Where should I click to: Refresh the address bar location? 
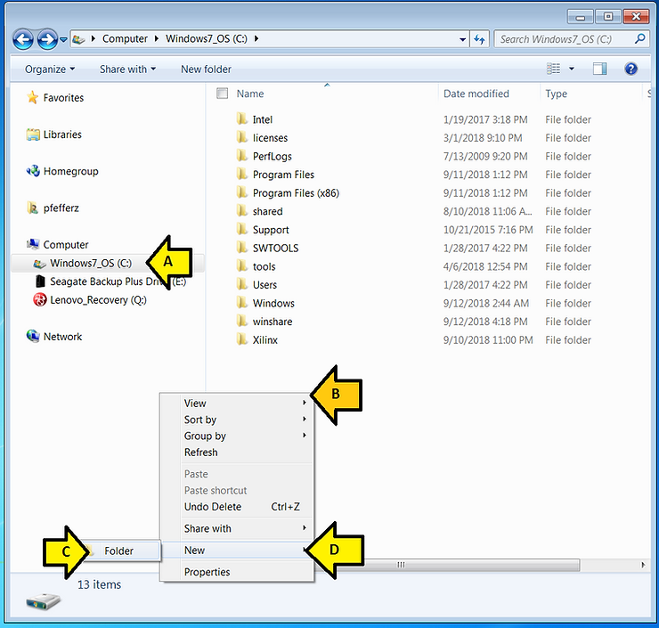coord(479,39)
